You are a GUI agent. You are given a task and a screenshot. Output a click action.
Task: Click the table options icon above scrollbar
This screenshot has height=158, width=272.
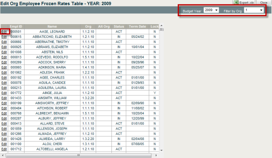tap(161, 30)
